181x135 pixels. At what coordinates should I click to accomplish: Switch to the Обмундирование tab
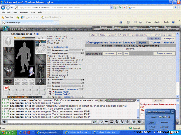coord(97,43)
